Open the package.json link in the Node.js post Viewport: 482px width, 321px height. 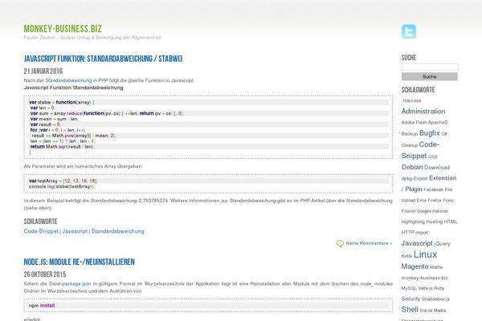[x=76, y=284]
